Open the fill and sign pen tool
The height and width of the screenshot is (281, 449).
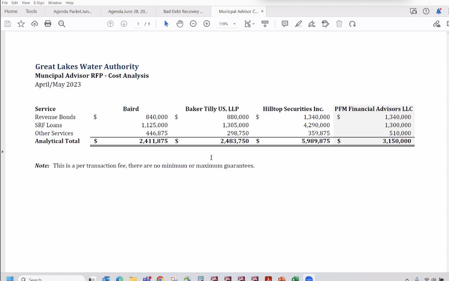point(312,24)
